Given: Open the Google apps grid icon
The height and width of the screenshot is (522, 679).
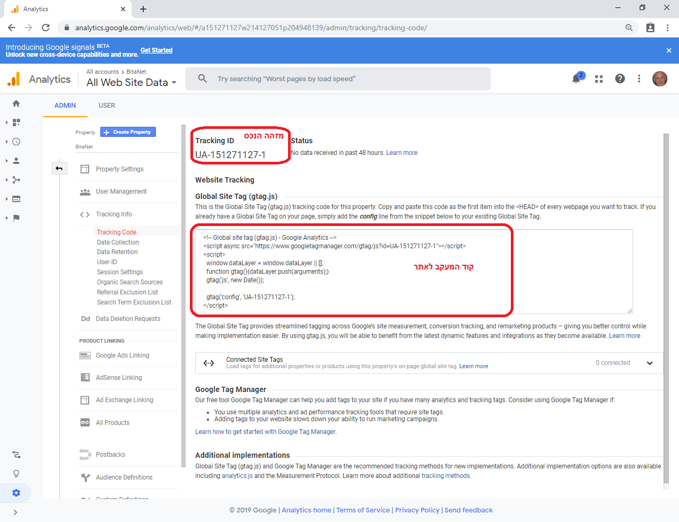Looking at the screenshot, I should click(599, 79).
